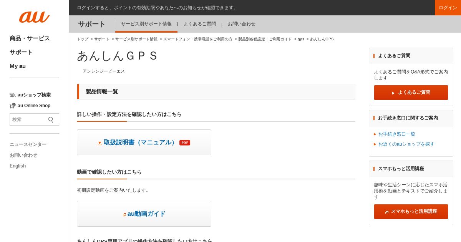Open My au in the sidebar

[18, 66]
